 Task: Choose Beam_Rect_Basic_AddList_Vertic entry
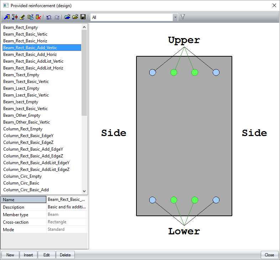click(x=42, y=61)
